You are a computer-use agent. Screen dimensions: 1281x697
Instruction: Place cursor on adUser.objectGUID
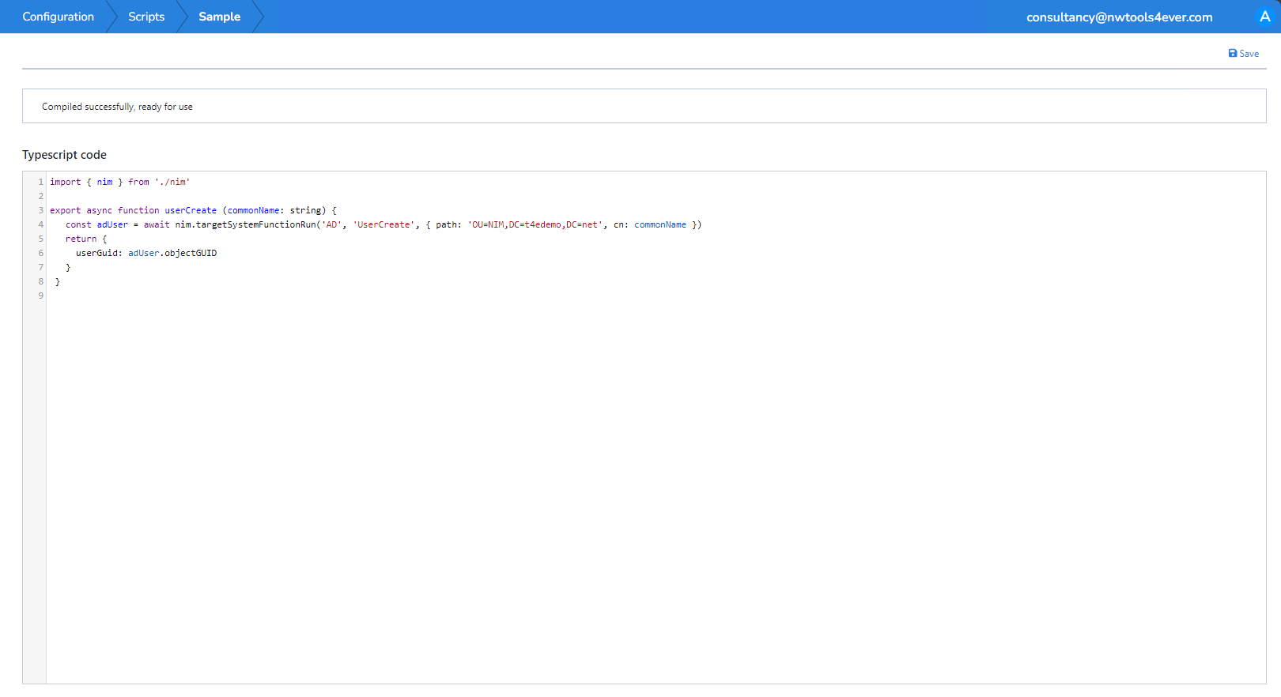click(172, 253)
